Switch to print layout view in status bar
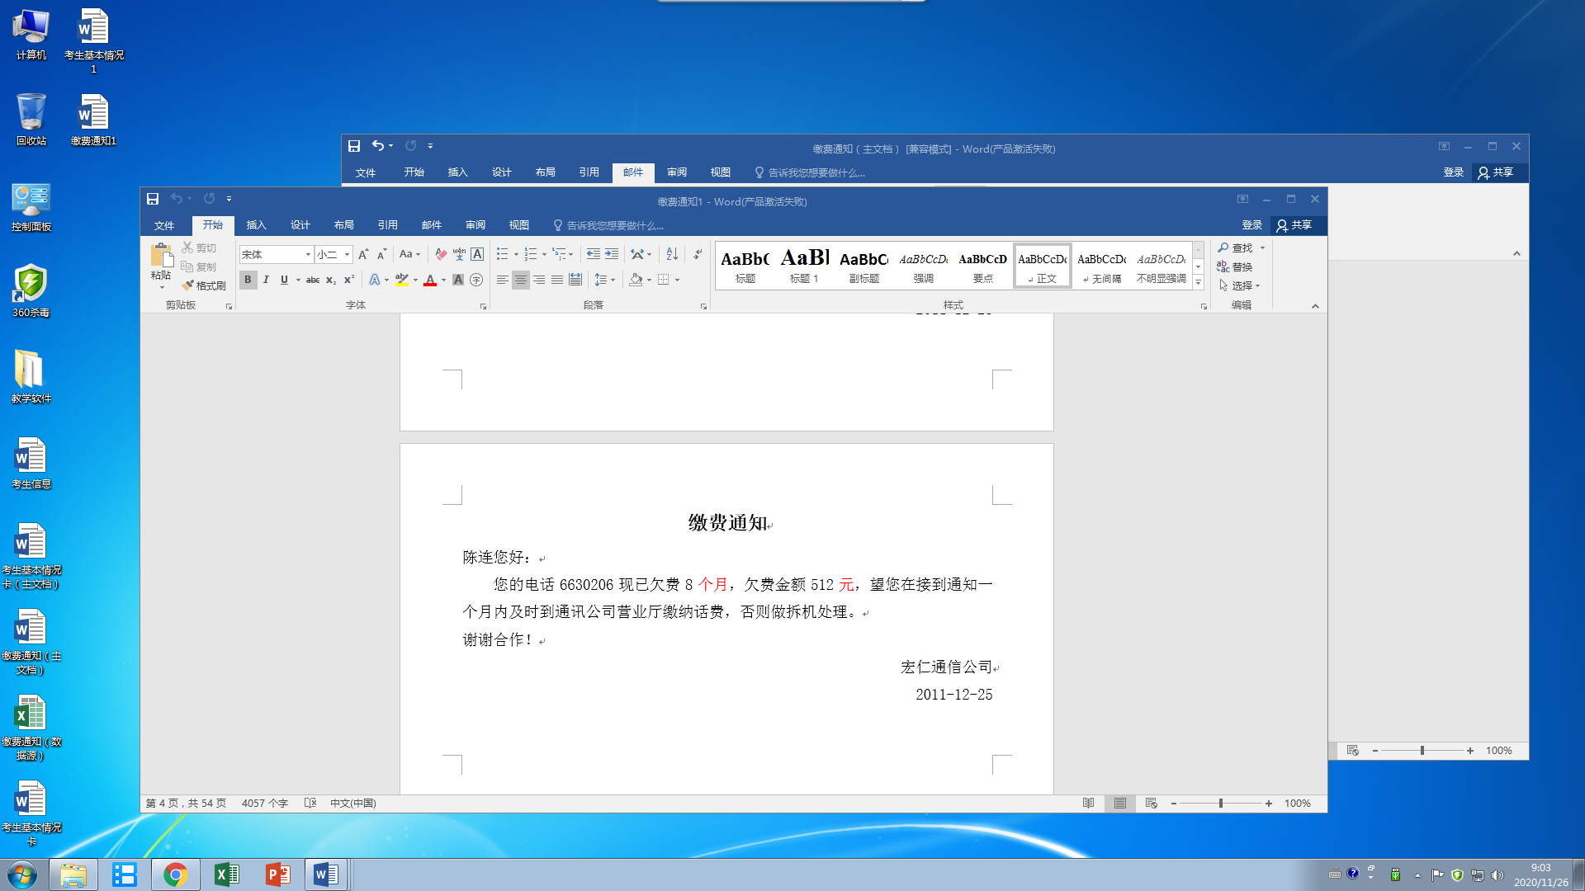Screen dimensions: 1585x891 point(1119,804)
